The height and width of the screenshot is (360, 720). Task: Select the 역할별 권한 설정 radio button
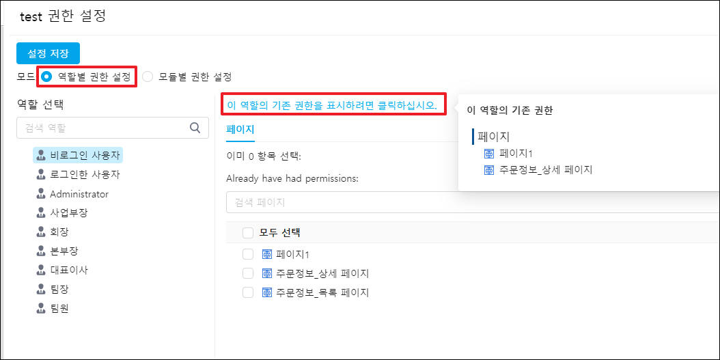click(46, 77)
